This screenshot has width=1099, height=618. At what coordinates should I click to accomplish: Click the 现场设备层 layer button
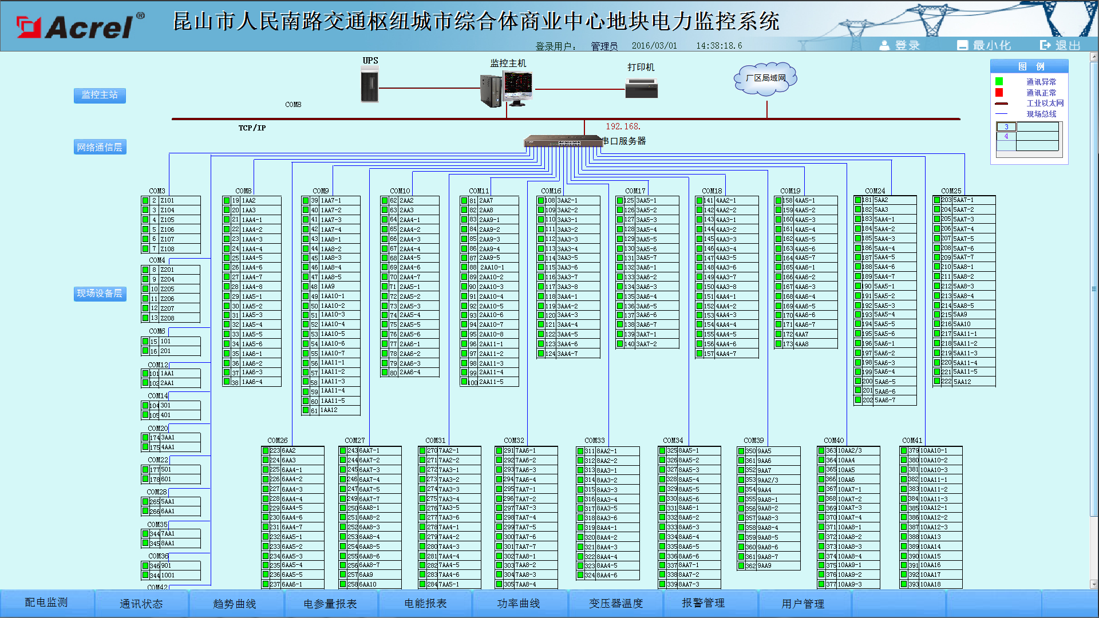[x=100, y=294]
